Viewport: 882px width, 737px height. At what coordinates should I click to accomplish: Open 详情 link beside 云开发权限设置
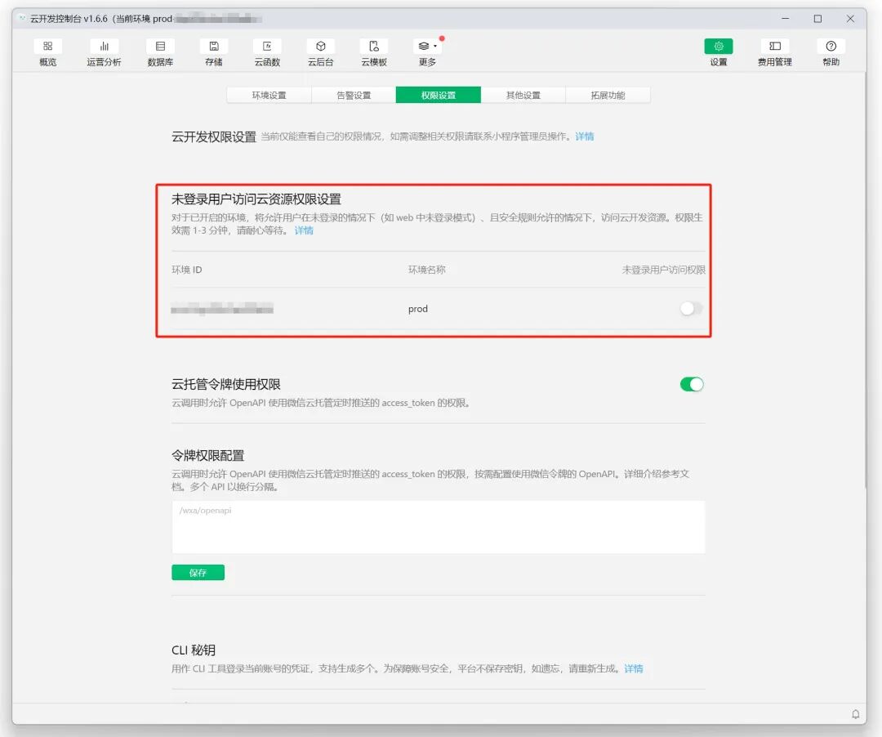tap(585, 136)
